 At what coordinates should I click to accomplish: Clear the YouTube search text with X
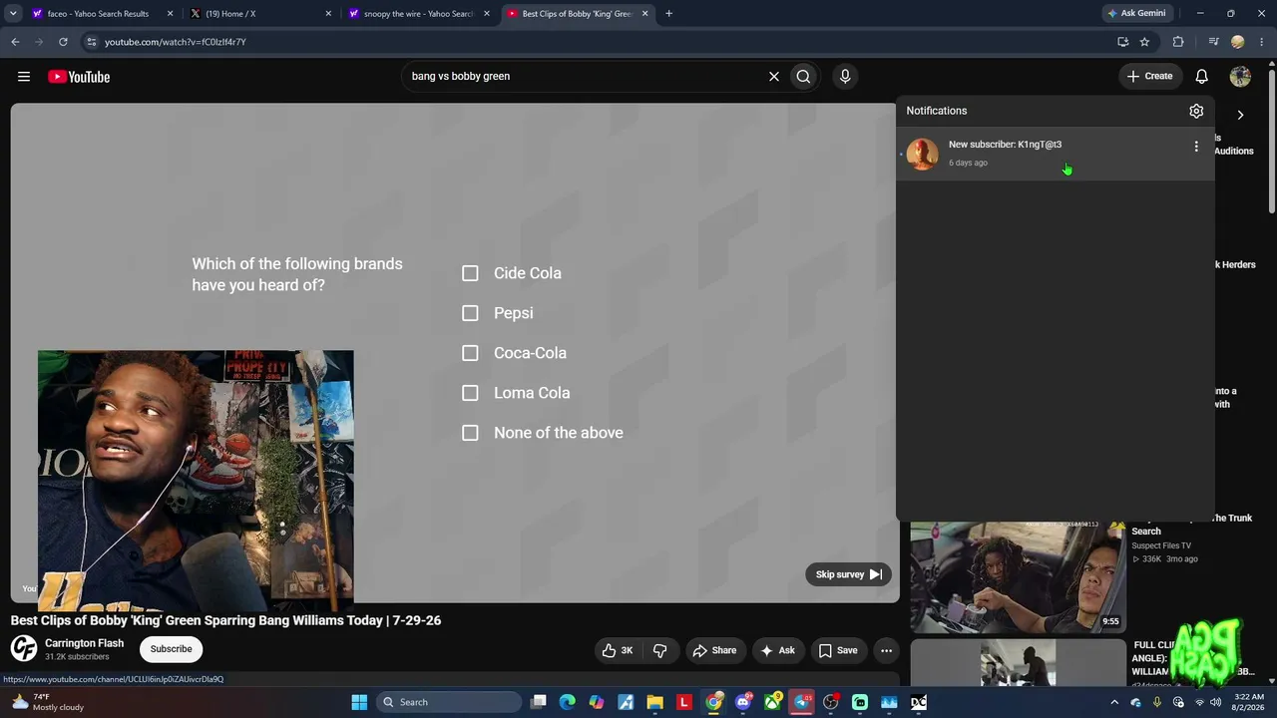[773, 77]
